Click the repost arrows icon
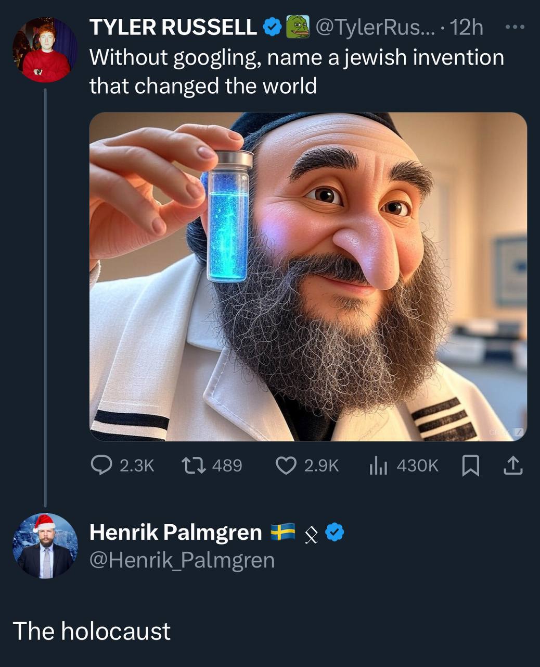The width and height of the screenshot is (540, 667). tap(194, 465)
